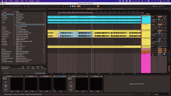Open the Crear menu
171x96 pixels.
[22, 1]
